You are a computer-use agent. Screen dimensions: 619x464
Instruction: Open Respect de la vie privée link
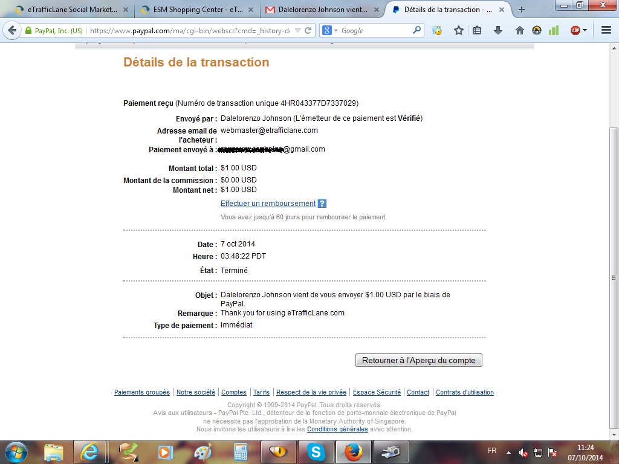tap(311, 392)
